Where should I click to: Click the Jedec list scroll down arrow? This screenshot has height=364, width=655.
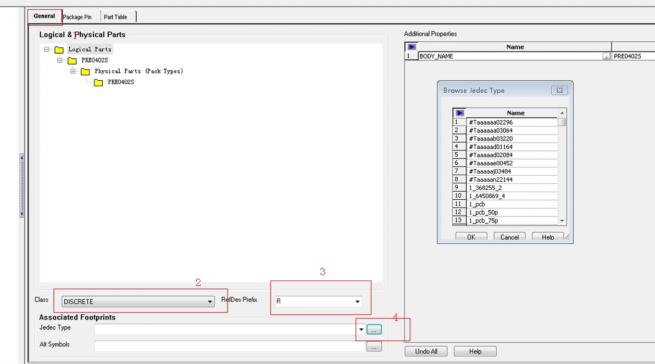pyautogui.click(x=562, y=221)
